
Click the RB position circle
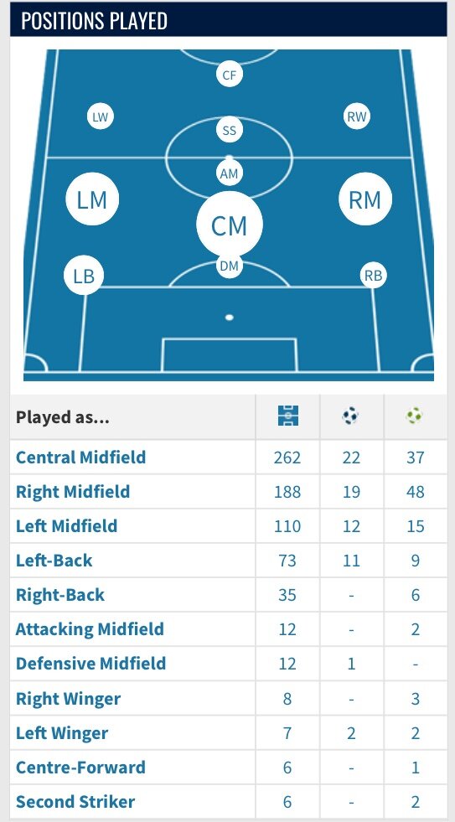click(x=373, y=275)
